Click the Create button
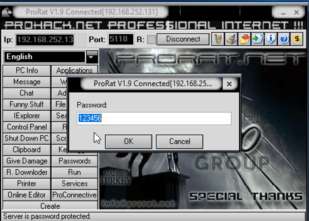309x221 pixels. click(50, 206)
